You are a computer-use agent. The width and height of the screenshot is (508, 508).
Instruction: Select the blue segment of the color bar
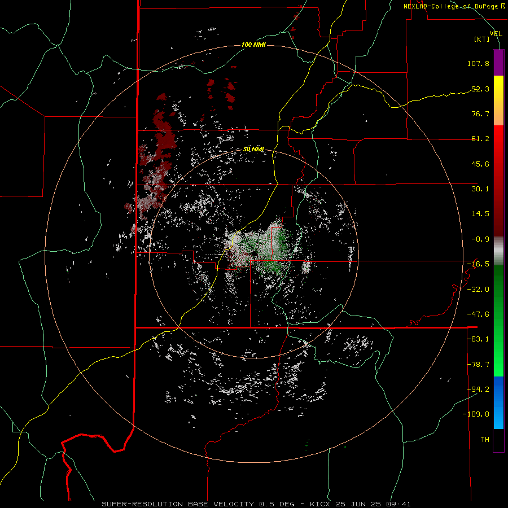(x=498, y=402)
